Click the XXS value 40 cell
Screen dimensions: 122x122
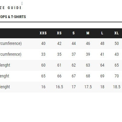point(43,43)
